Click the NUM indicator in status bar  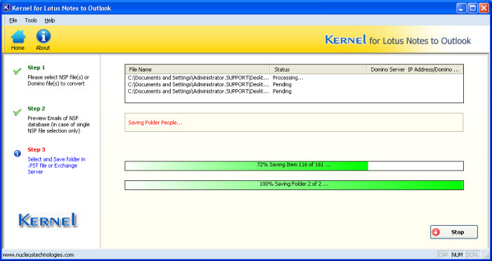tap(458, 255)
